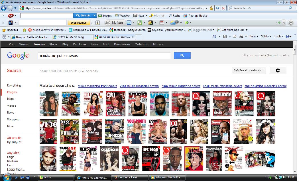Image resolution: width=299 pixels, height=182 pixels.
Task: Click Documents in Google top bar
Action: tap(122, 44)
